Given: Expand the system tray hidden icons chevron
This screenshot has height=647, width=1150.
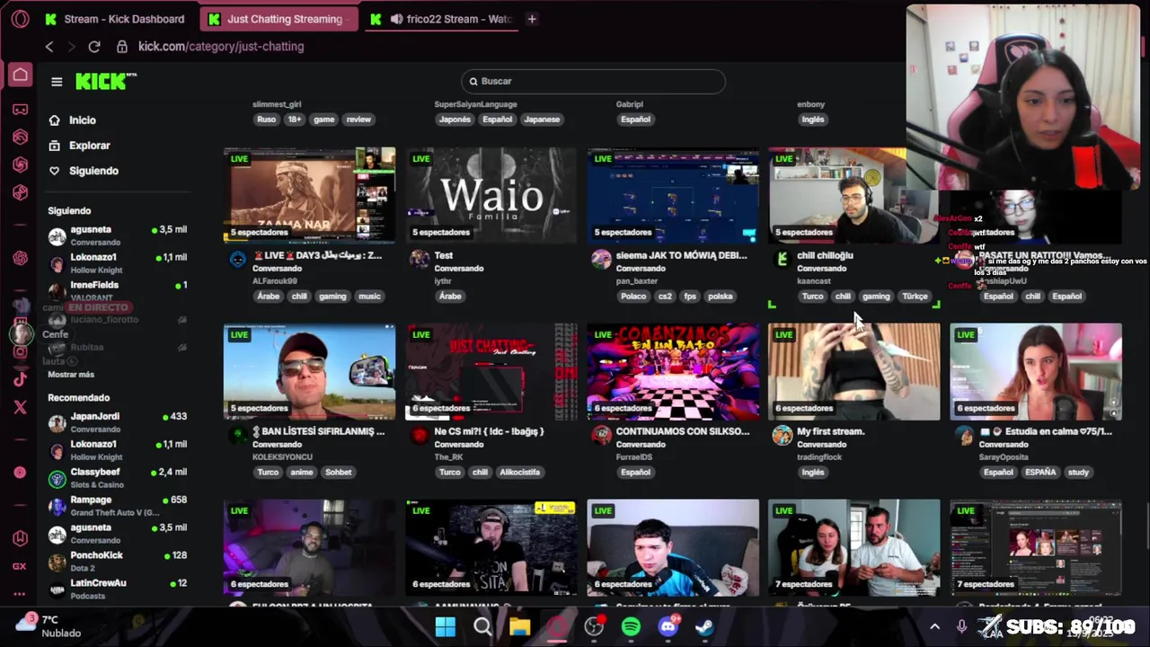Looking at the screenshot, I should pyautogui.click(x=934, y=626).
